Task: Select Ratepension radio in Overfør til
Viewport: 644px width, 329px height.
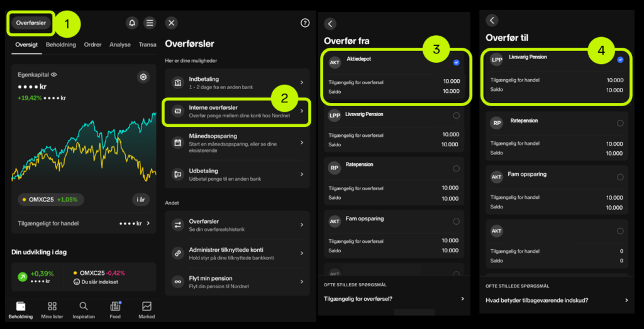Action: pos(620,123)
